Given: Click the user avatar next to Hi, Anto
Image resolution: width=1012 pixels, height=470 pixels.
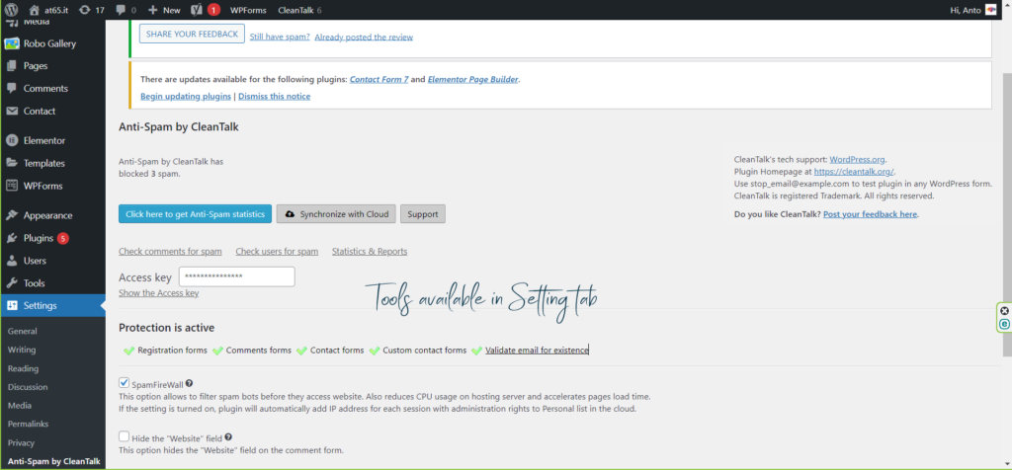Looking at the screenshot, I should [x=990, y=10].
